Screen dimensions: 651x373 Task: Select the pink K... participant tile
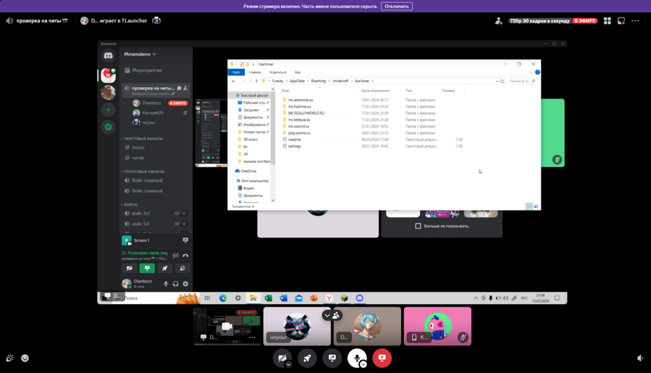coord(437,327)
